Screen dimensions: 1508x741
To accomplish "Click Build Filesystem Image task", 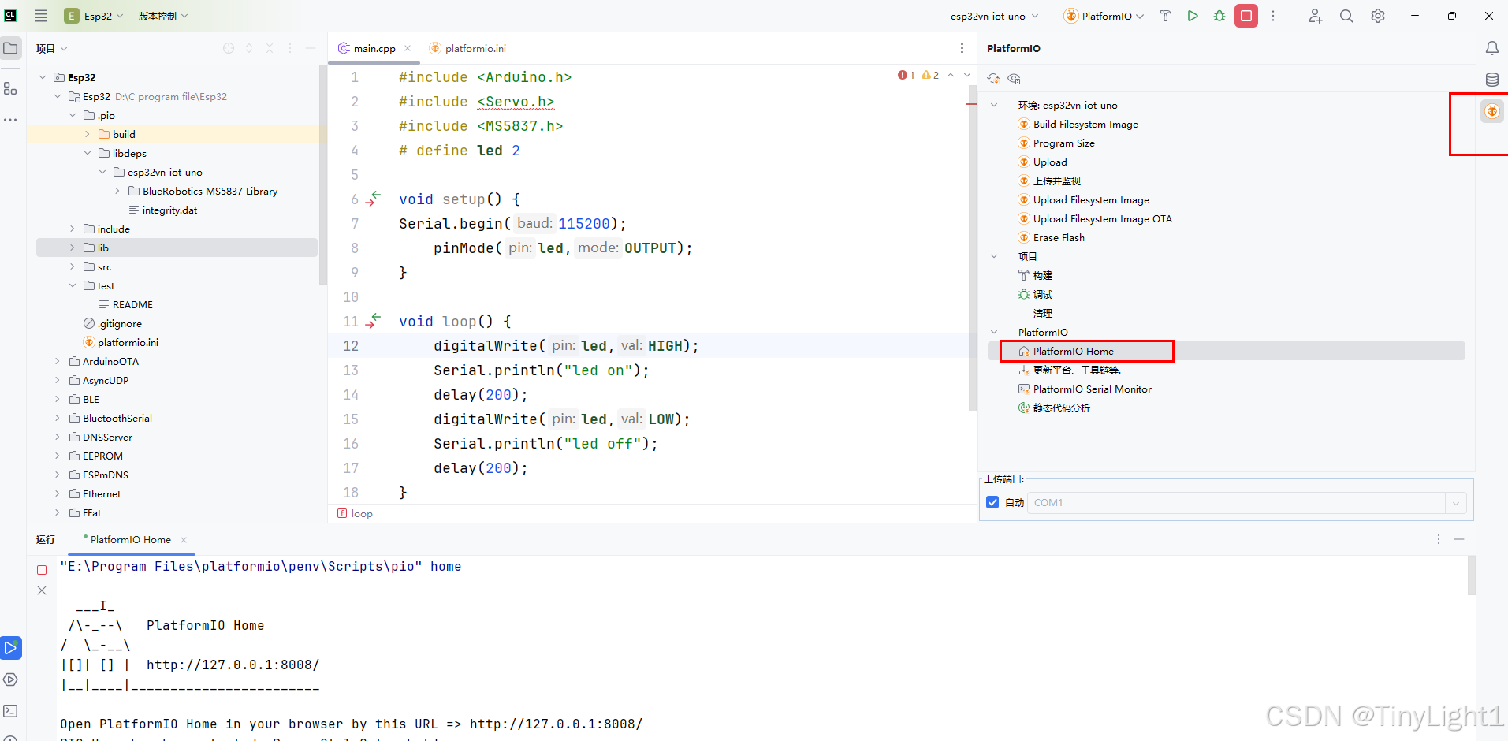I will (x=1085, y=124).
